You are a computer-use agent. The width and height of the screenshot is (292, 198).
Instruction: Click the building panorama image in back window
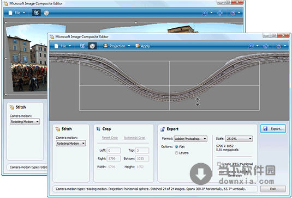(x=27, y=58)
